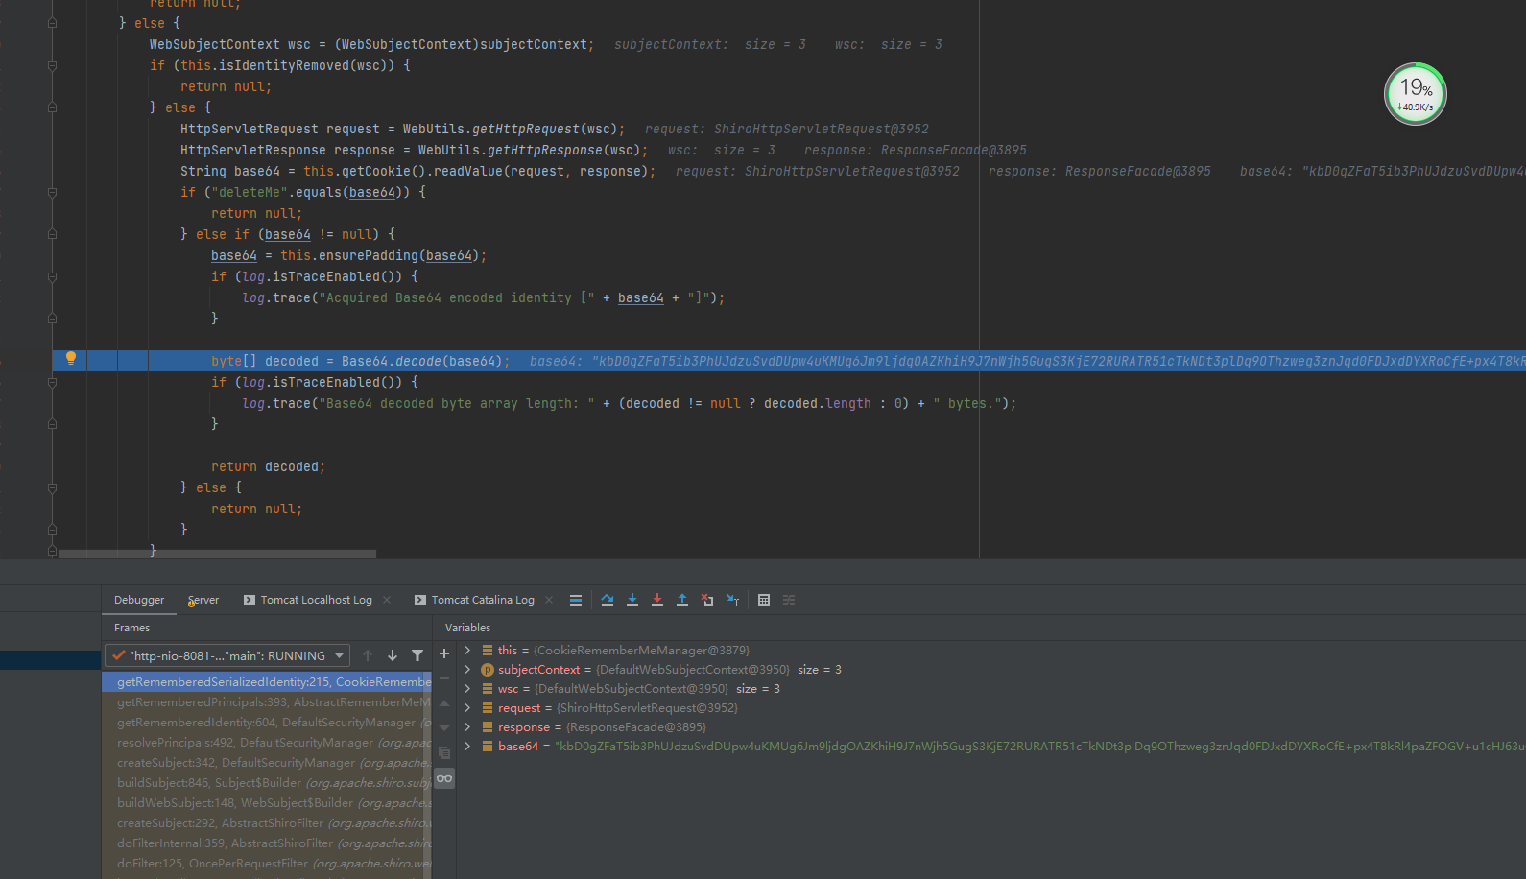Viewport: 1526px width, 879px height.
Task: Click the intention lightbulb in gutter
Action: (x=70, y=359)
